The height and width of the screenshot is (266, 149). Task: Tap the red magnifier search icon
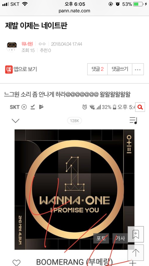click(x=140, y=107)
